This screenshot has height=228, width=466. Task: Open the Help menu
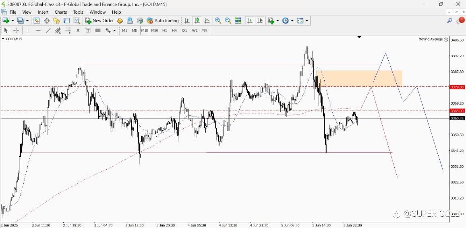click(116, 12)
